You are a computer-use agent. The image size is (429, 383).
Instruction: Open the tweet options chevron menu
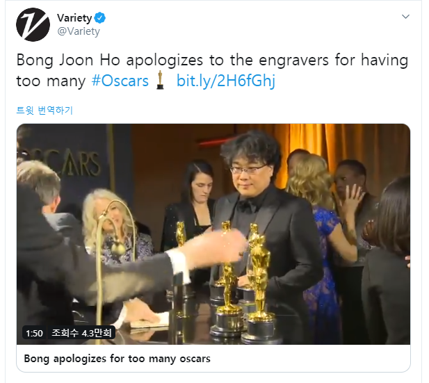[405, 17]
